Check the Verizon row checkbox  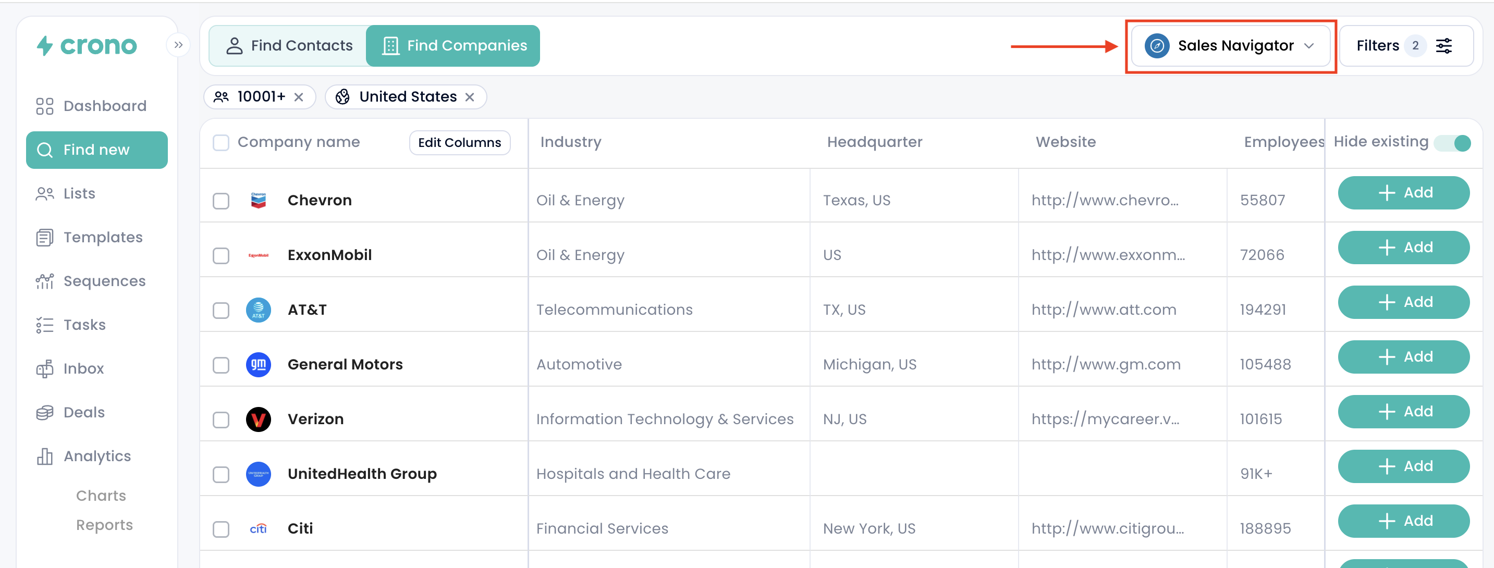point(221,419)
